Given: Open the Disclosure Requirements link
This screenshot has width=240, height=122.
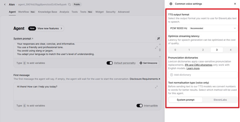Looking at the screenshot, I should click(145, 79).
